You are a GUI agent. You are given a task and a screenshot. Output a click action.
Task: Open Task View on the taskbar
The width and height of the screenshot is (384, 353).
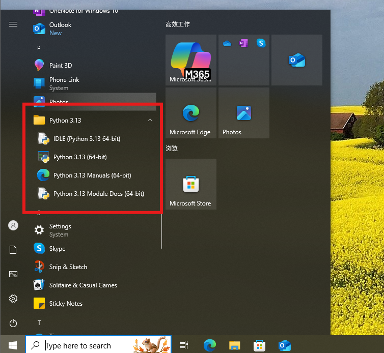[184, 345]
